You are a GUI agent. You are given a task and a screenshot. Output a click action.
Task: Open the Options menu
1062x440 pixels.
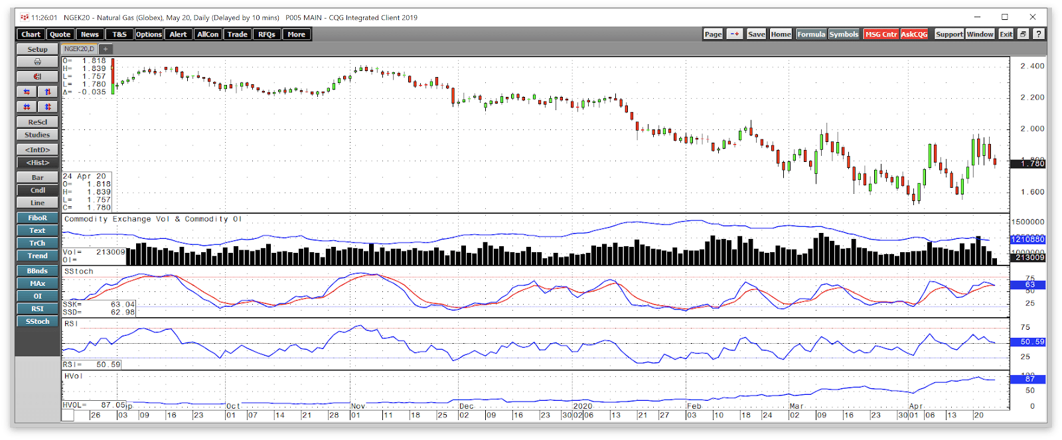point(149,35)
